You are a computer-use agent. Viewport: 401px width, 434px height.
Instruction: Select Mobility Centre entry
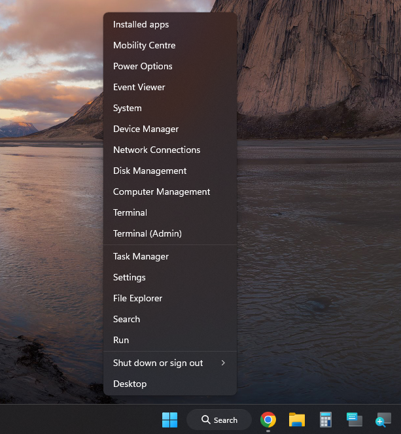(x=170, y=45)
